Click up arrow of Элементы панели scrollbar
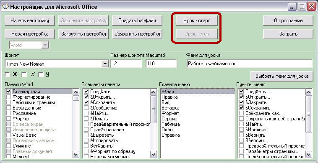Viewport: 318px width, 163px height. point(154,92)
